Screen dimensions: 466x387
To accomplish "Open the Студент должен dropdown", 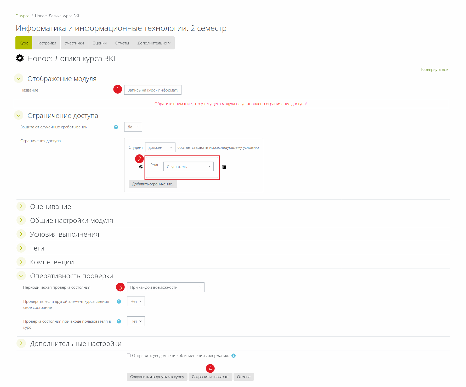I will [x=160, y=147].
